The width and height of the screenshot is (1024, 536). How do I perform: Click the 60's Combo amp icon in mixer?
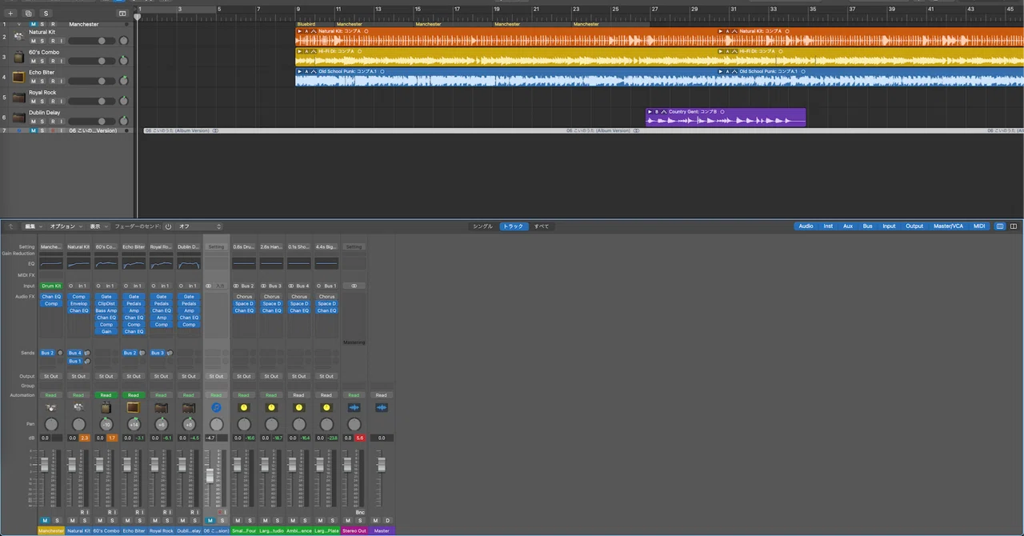tap(106, 408)
